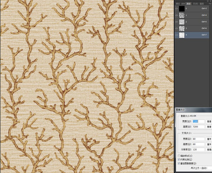Toggle visibility eye of channel 2
The image size is (212, 173).
177,22
